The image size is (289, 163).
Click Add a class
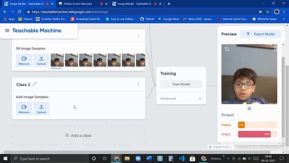coord(79,135)
